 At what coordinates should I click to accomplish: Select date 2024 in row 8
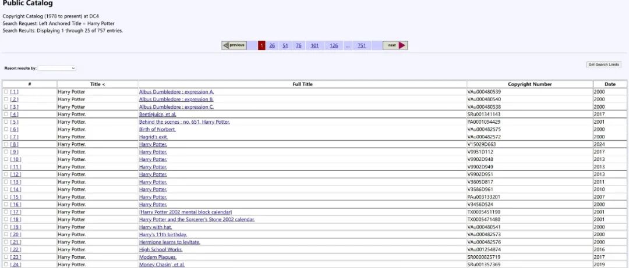click(x=599, y=144)
